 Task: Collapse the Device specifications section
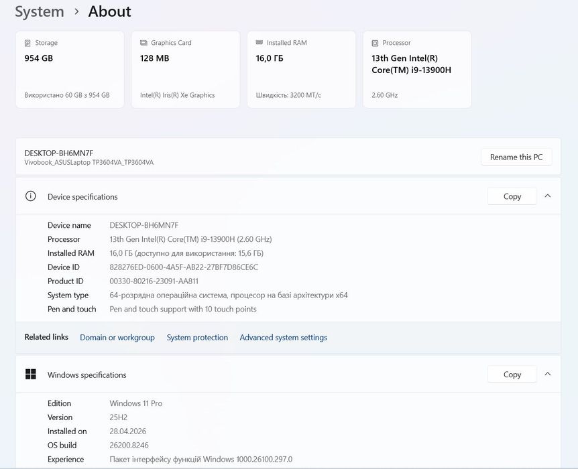pos(548,196)
